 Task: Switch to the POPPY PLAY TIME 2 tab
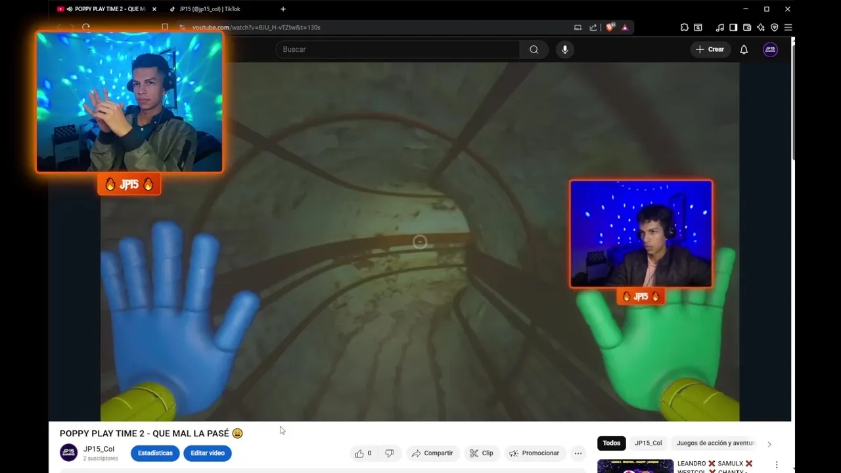coord(105,9)
